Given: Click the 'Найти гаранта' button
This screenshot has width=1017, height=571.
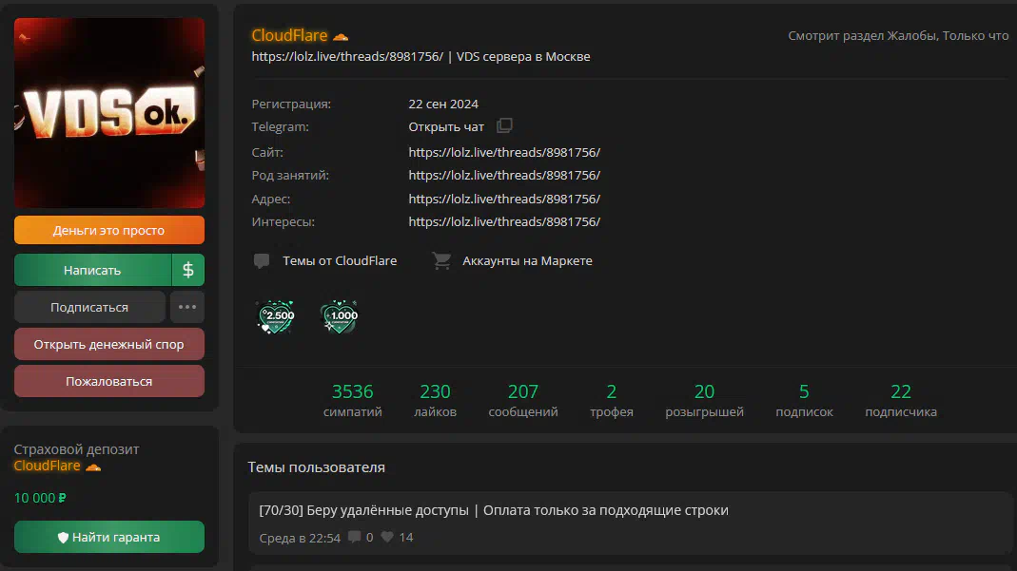Looking at the screenshot, I should tap(109, 537).
